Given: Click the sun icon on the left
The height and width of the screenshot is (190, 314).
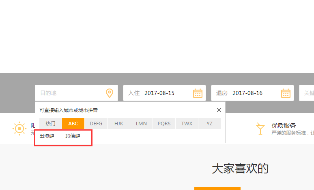Looking at the screenshot, I should [19, 129].
